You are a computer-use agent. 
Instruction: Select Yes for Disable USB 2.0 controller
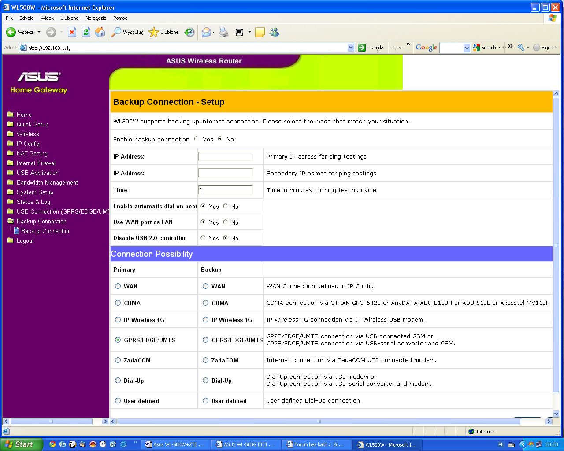pyautogui.click(x=203, y=238)
